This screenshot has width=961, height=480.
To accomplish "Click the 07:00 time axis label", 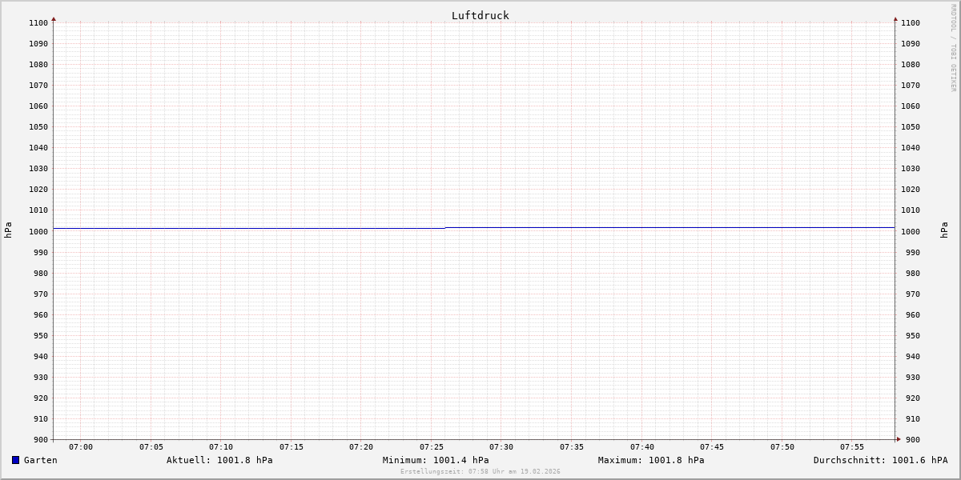I will (x=81, y=446).
